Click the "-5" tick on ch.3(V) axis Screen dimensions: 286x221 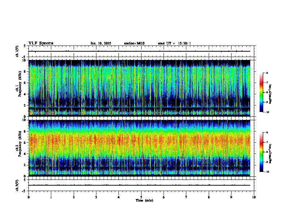click(x=24, y=191)
